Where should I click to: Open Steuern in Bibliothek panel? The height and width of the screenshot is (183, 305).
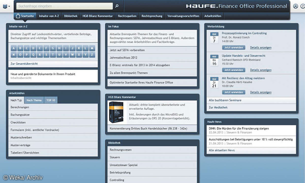click(152, 157)
